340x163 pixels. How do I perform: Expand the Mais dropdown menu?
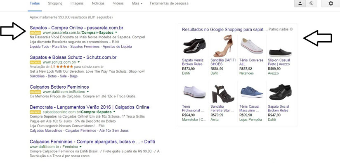(137, 3)
